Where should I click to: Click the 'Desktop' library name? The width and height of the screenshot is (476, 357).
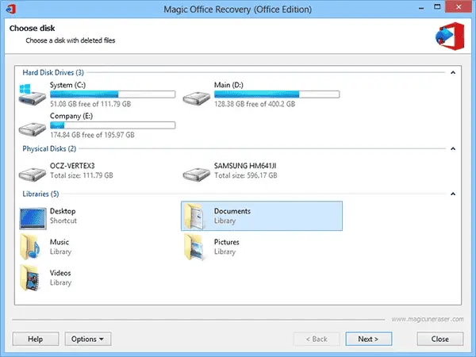[x=63, y=211]
